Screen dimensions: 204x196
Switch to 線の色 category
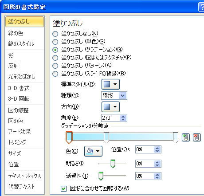point(16,33)
